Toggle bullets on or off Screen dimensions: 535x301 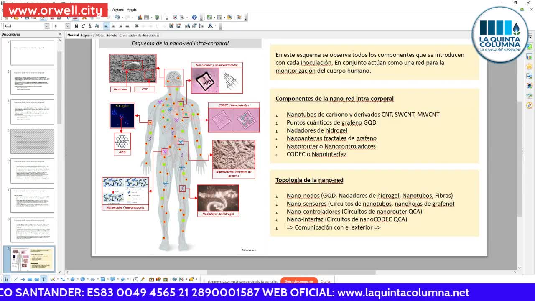tap(136, 26)
